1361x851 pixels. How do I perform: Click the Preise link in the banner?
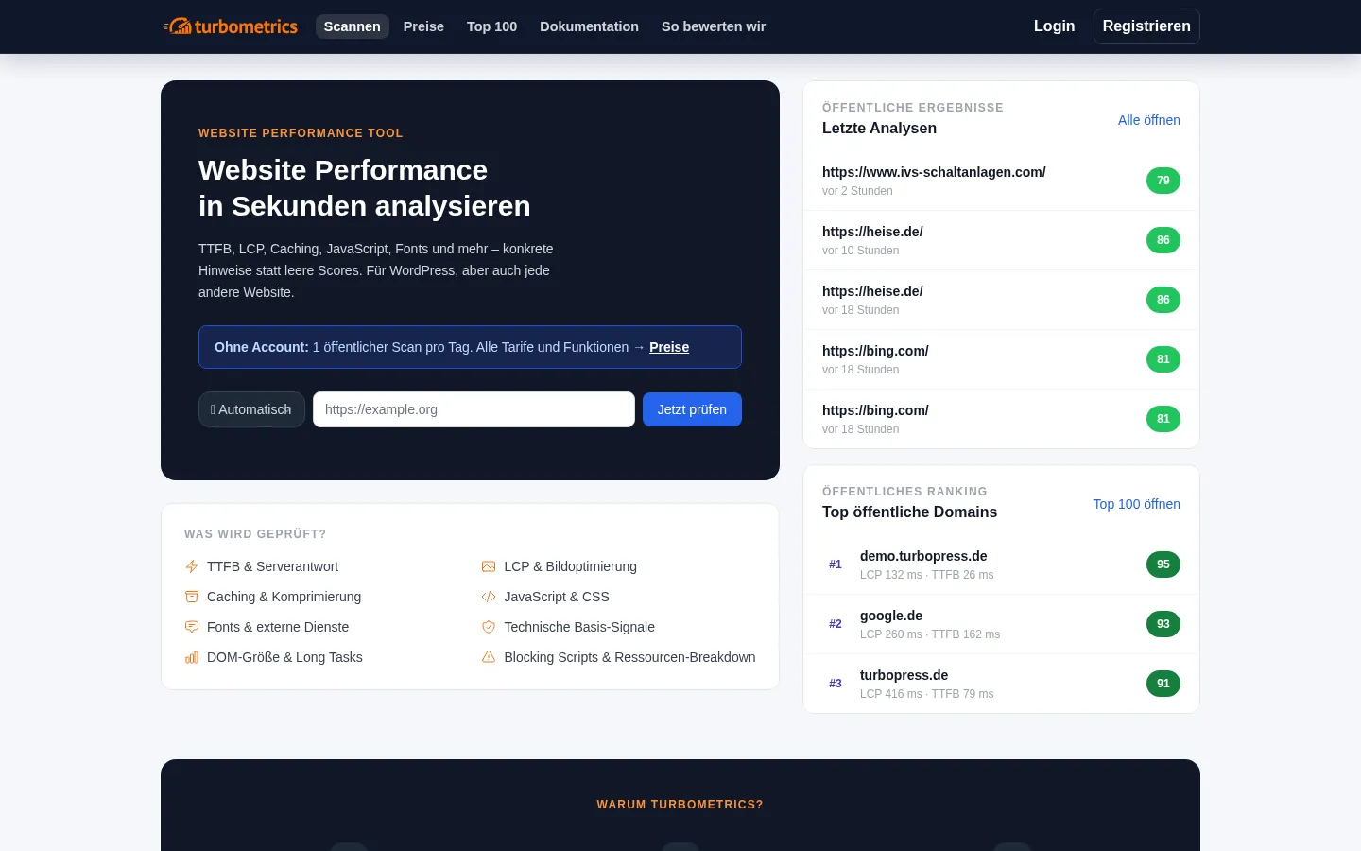[x=669, y=347]
